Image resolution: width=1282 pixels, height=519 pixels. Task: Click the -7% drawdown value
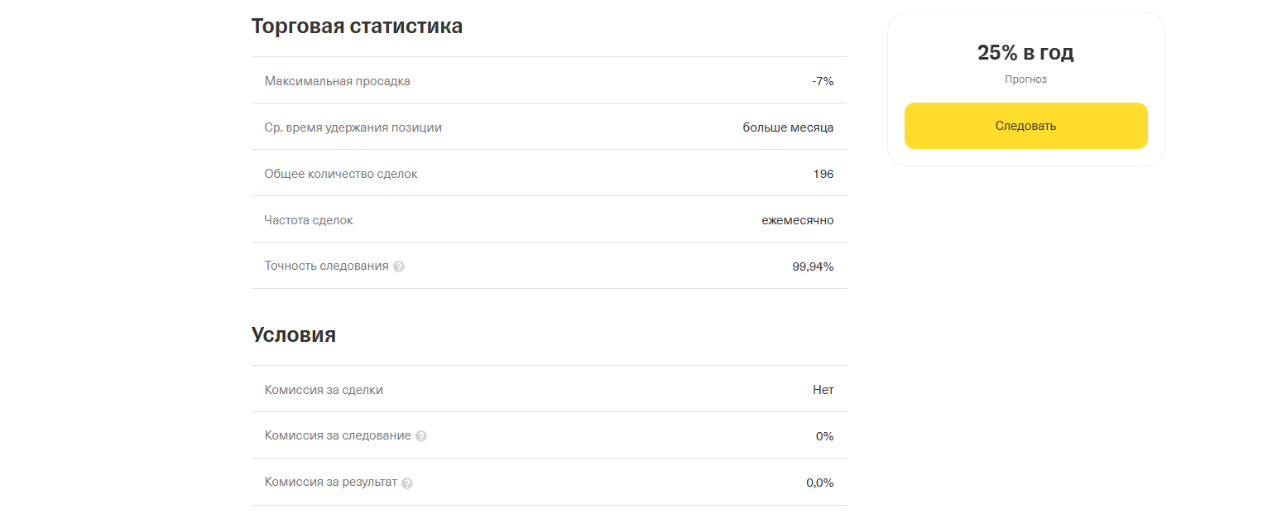point(823,81)
